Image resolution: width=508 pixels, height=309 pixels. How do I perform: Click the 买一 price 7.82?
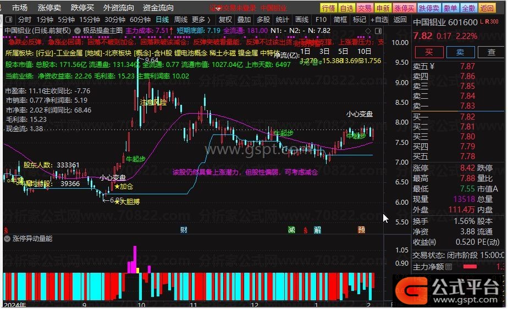point(467,117)
